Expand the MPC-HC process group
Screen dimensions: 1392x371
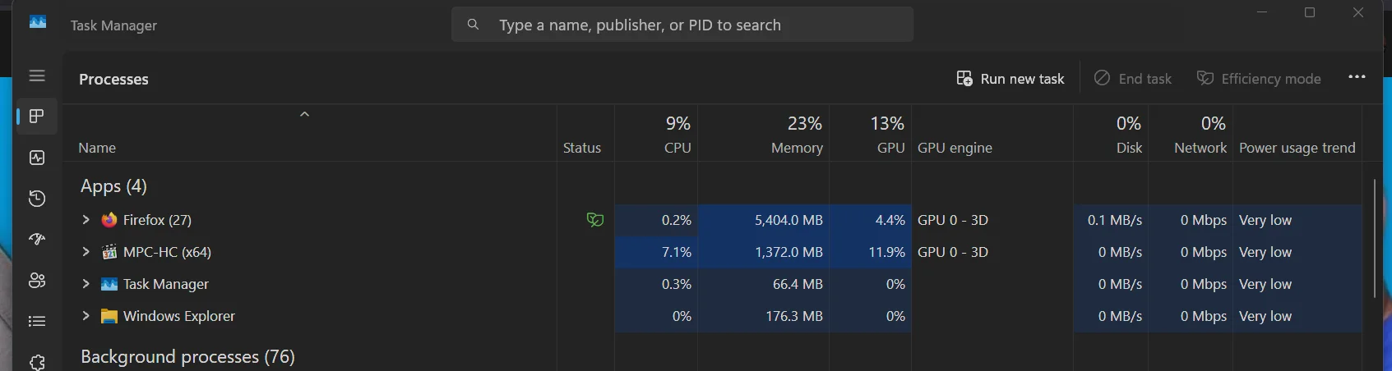86,252
